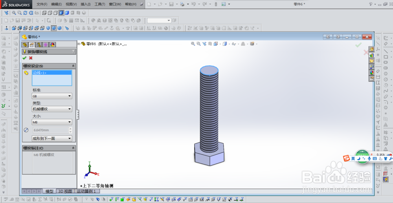Viewport: 393px width, 203px height.
Task: Open Appearances color ball task pane tab
Action: coord(372,73)
